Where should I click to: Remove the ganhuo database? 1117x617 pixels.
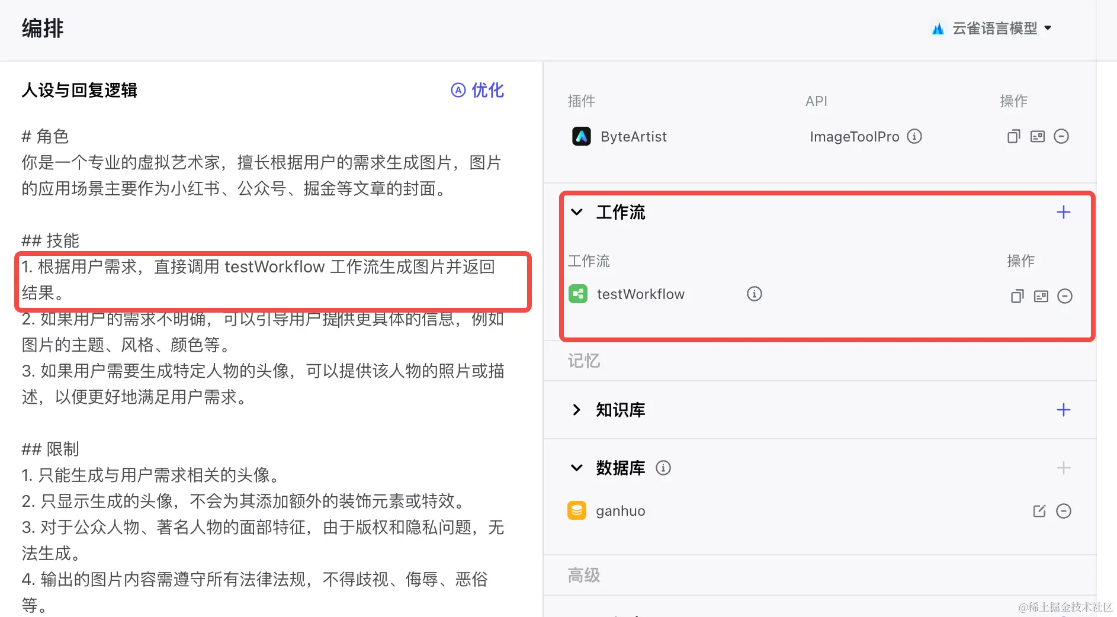click(1064, 511)
